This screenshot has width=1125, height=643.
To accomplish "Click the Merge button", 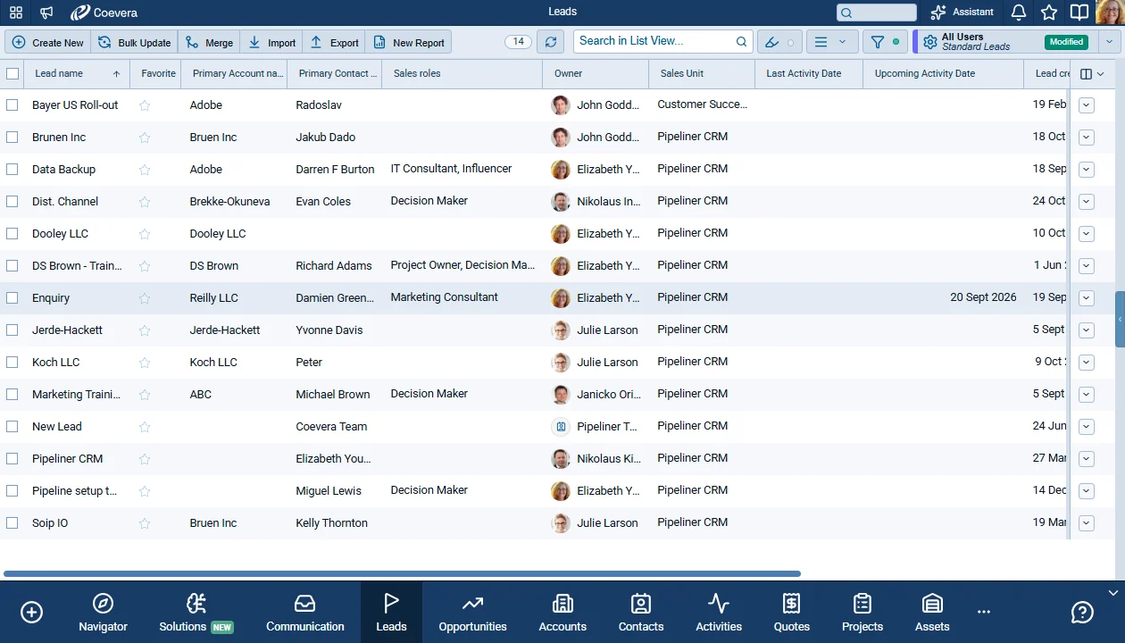I will tap(209, 42).
